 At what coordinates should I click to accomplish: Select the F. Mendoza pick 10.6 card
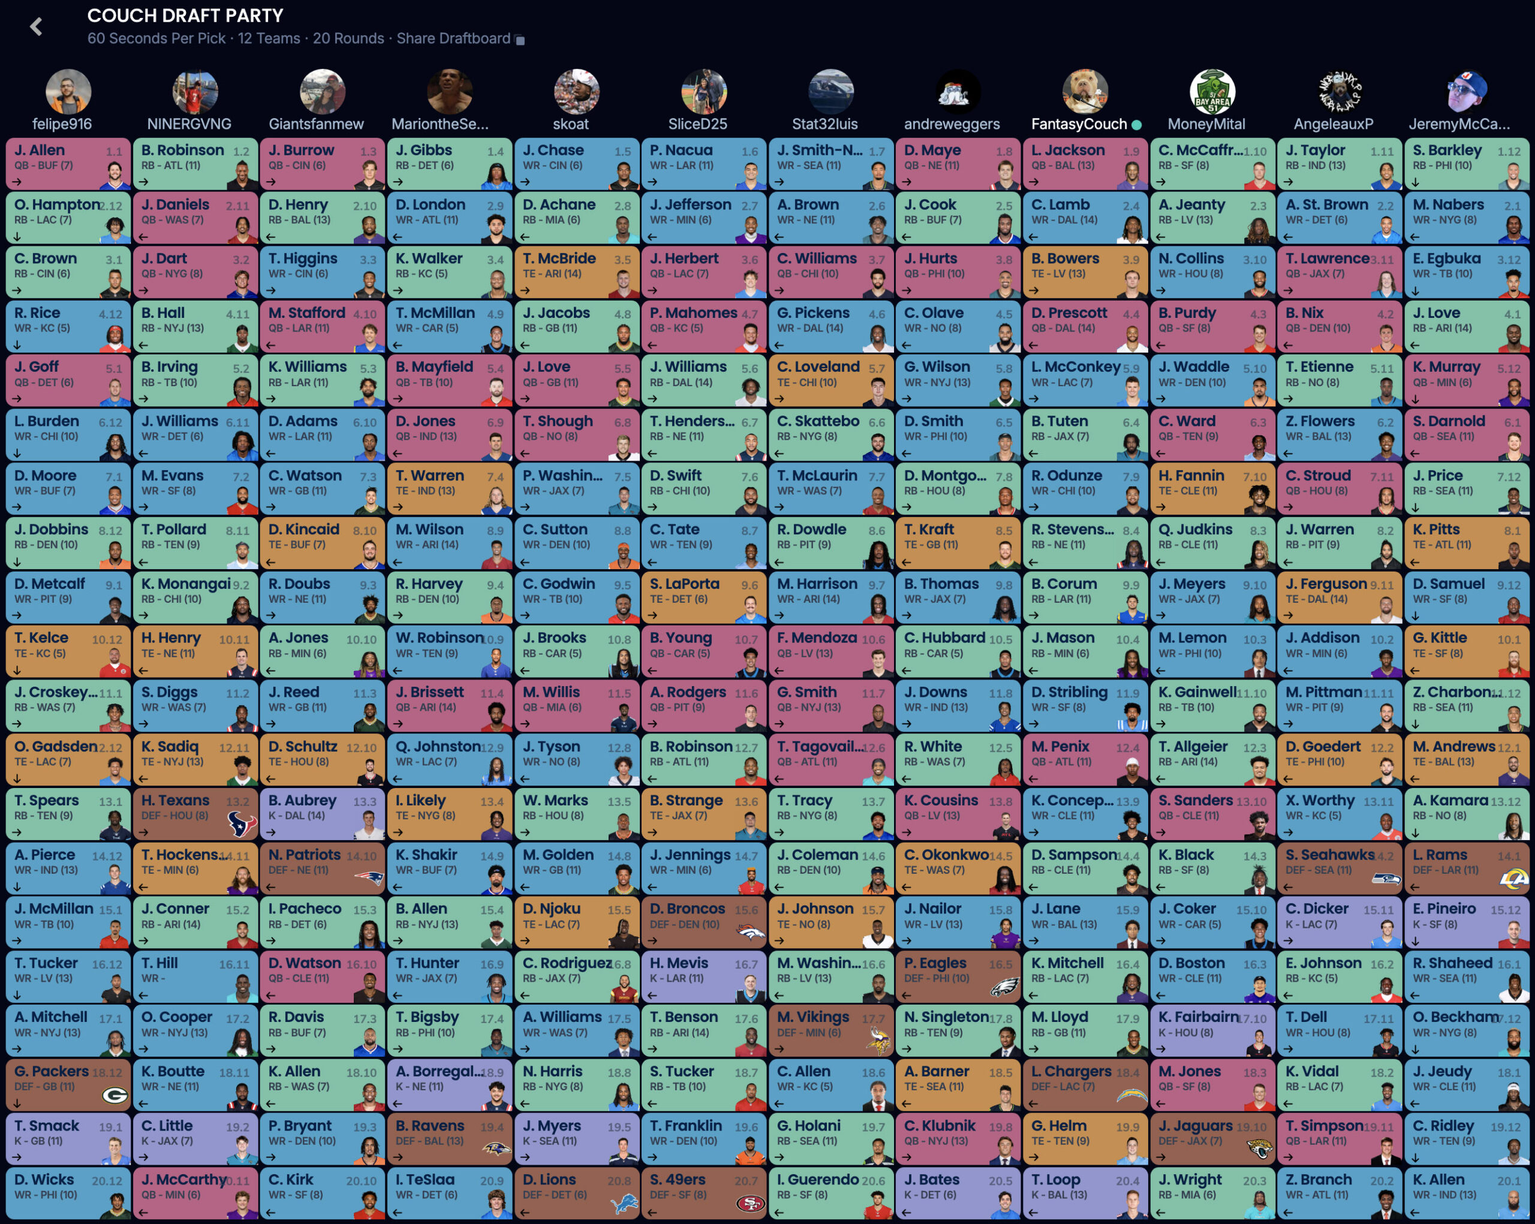[x=831, y=651]
